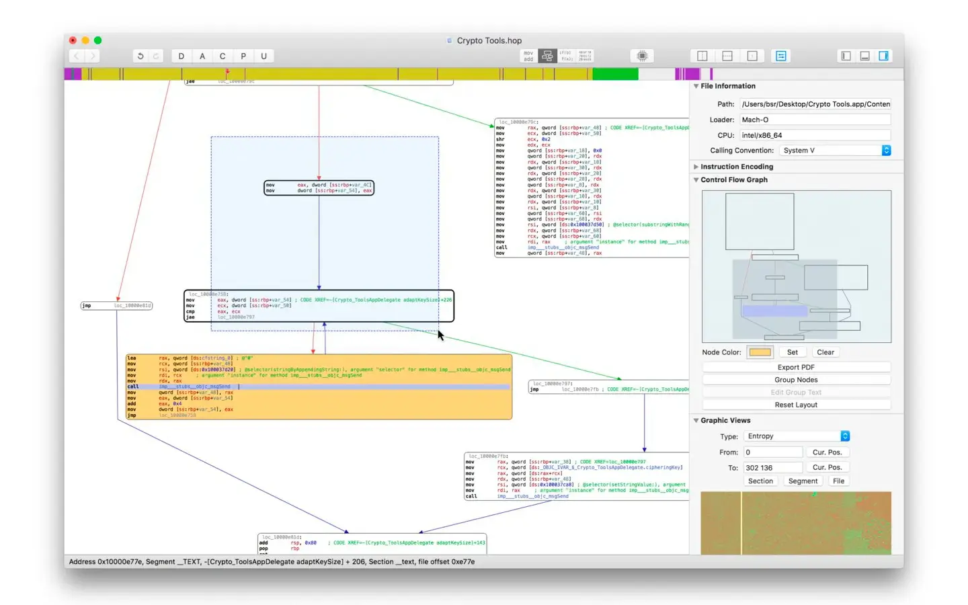Viewport: 968px width, 605px height.
Task: Open hexadecimal view mode
Action: 585,56
